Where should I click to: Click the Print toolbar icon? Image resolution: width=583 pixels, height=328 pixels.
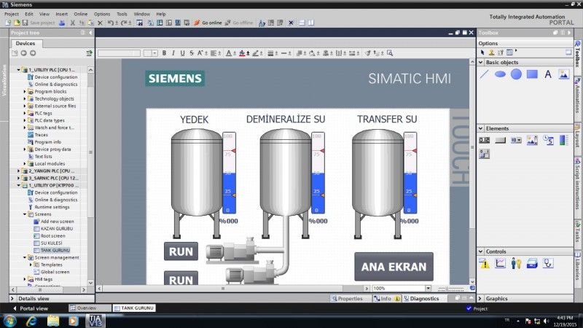point(62,23)
